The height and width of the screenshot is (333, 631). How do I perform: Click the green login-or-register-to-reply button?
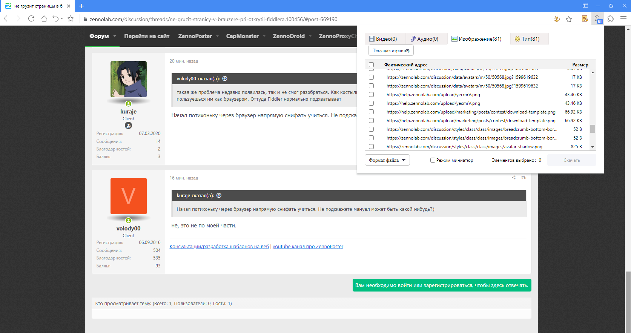(442, 285)
